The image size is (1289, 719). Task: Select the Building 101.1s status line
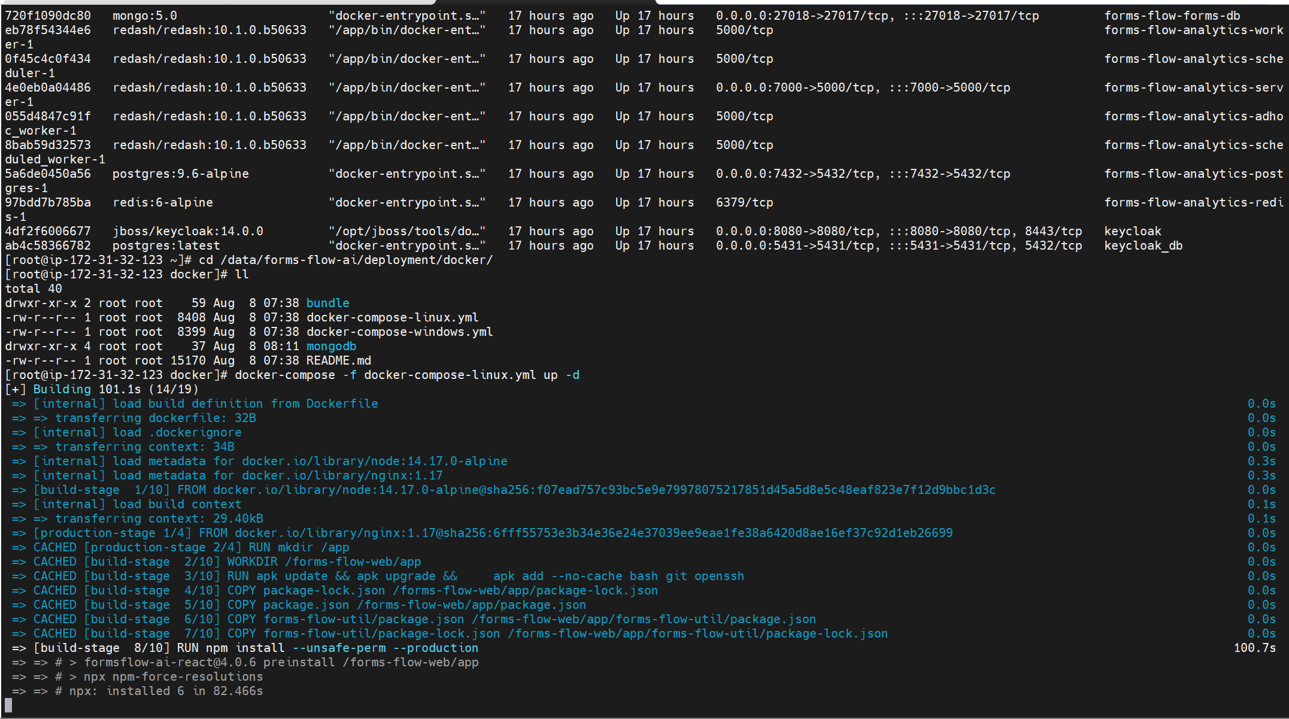102,389
